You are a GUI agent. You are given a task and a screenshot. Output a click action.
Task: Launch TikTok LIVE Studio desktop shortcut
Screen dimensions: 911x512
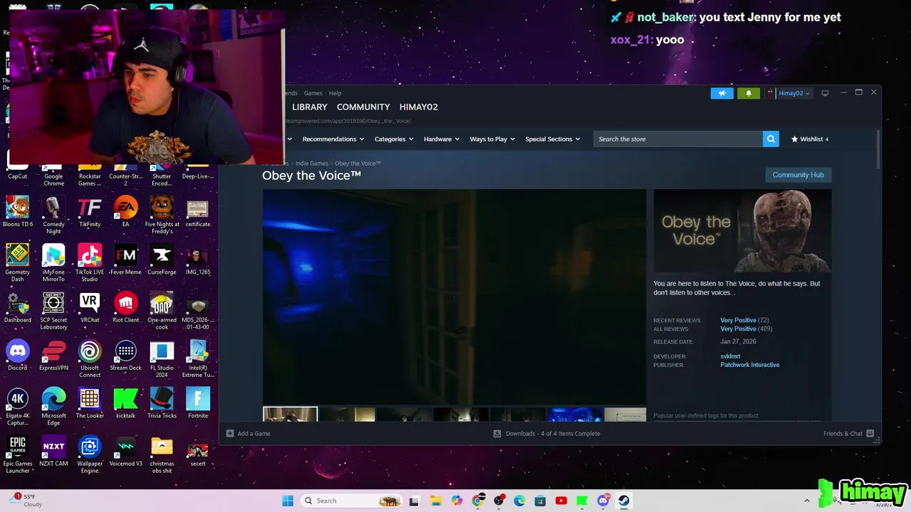[x=90, y=263]
